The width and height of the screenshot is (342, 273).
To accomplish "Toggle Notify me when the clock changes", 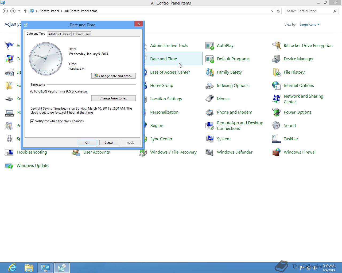I will 32,121.
